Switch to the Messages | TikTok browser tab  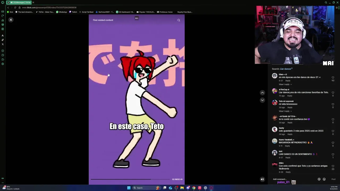(x=19, y=2)
